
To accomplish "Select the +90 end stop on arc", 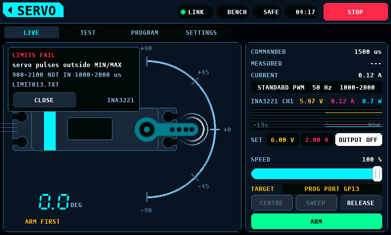I will [147, 61].
